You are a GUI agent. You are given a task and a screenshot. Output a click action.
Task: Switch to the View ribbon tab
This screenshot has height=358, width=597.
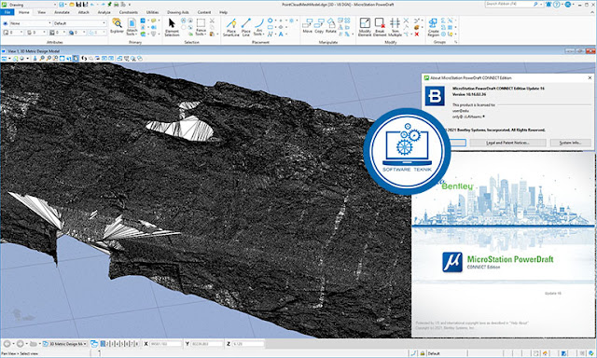[x=42, y=12]
